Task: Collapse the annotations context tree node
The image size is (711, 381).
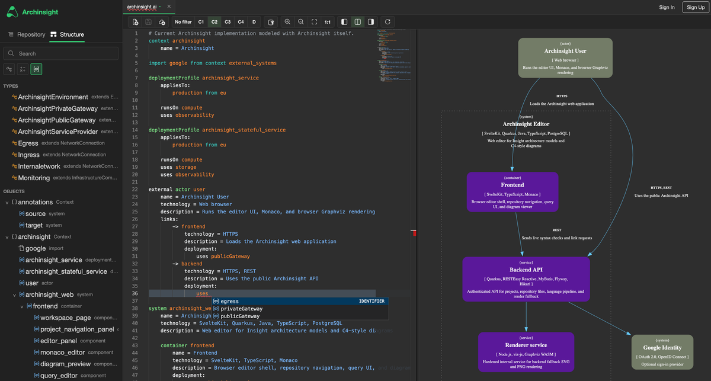Action: (x=7, y=202)
